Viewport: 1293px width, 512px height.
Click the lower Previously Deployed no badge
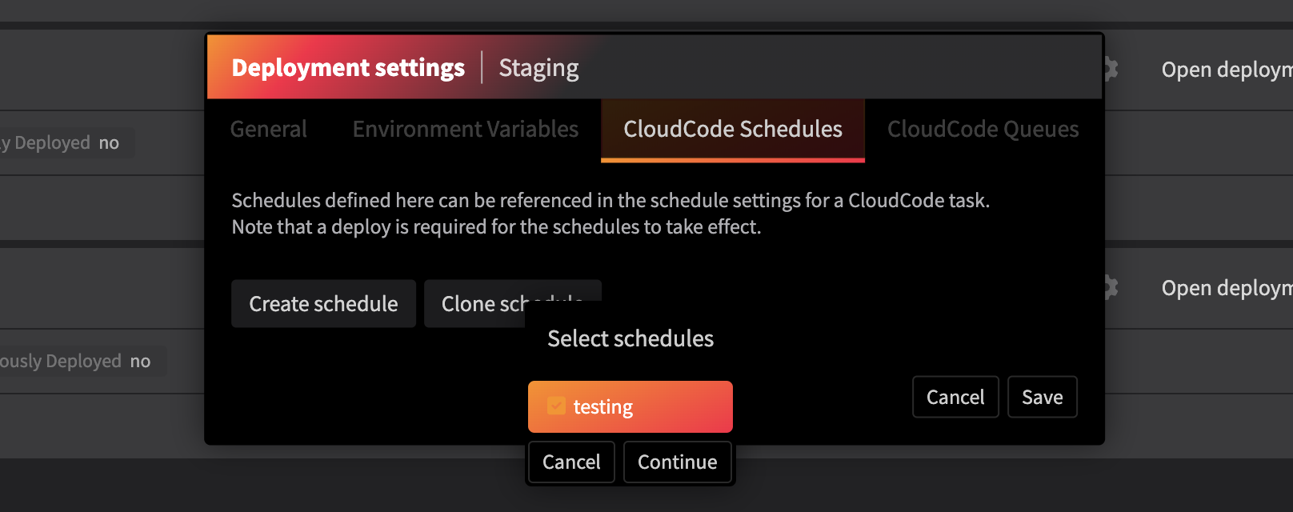pos(80,362)
